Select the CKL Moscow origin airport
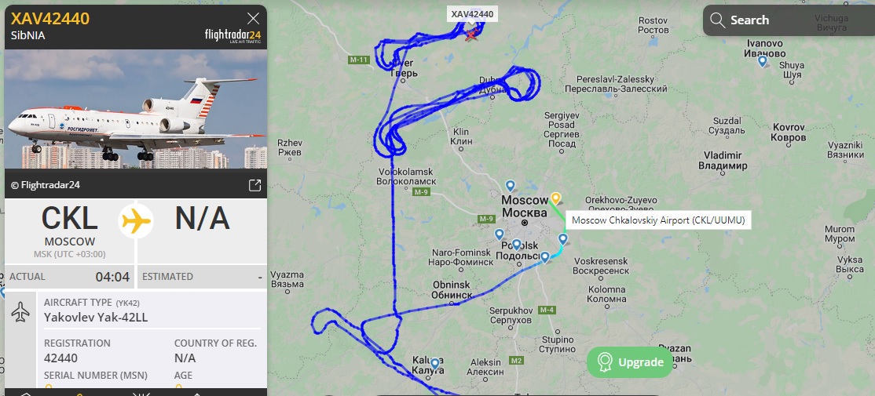 [69, 231]
